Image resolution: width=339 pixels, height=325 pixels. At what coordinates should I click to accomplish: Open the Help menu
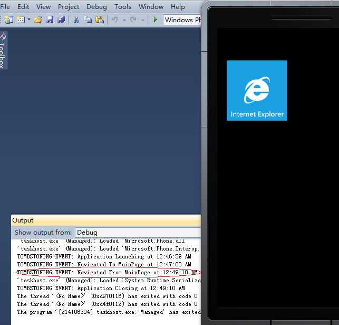(x=178, y=7)
